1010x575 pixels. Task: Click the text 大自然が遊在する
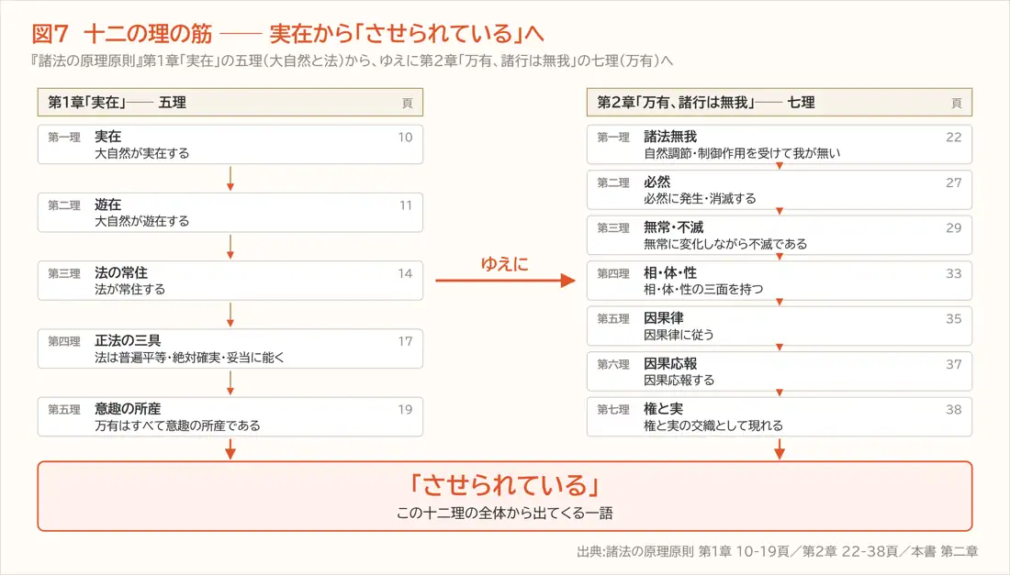(x=141, y=221)
